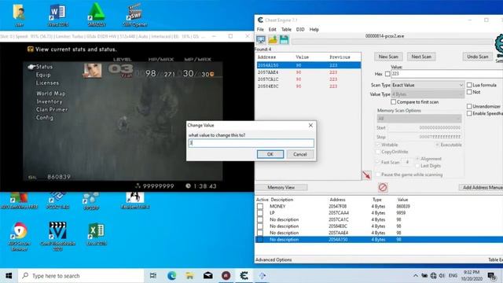Open the Table menu in Cheat Engine
Image resolution: width=503 pixels, height=283 pixels.
286,29
